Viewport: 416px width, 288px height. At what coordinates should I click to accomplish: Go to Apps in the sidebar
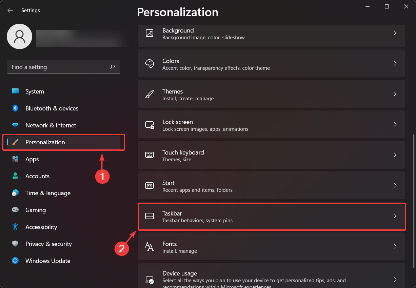tap(32, 159)
